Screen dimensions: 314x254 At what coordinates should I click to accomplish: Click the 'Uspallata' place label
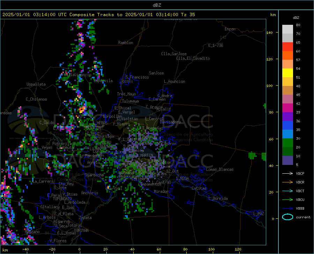(x=36, y=84)
